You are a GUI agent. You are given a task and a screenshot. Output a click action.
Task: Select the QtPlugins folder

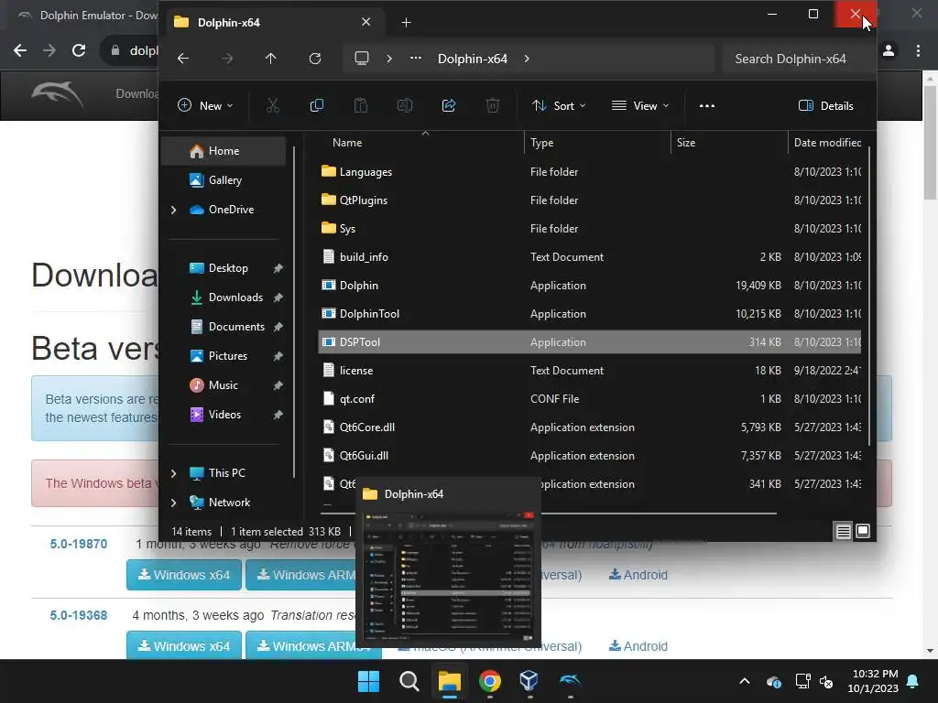[x=590, y=200]
